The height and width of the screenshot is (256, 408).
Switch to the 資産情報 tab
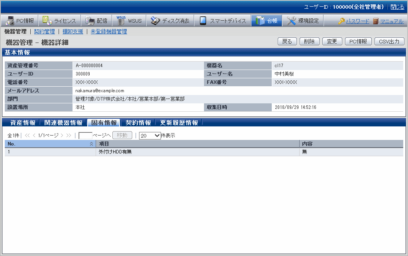23,123
